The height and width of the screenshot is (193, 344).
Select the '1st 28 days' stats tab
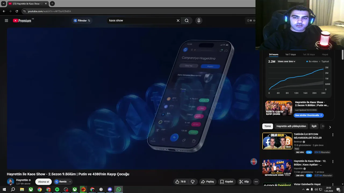(x=309, y=54)
